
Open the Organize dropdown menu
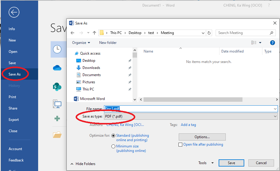(81, 43)
